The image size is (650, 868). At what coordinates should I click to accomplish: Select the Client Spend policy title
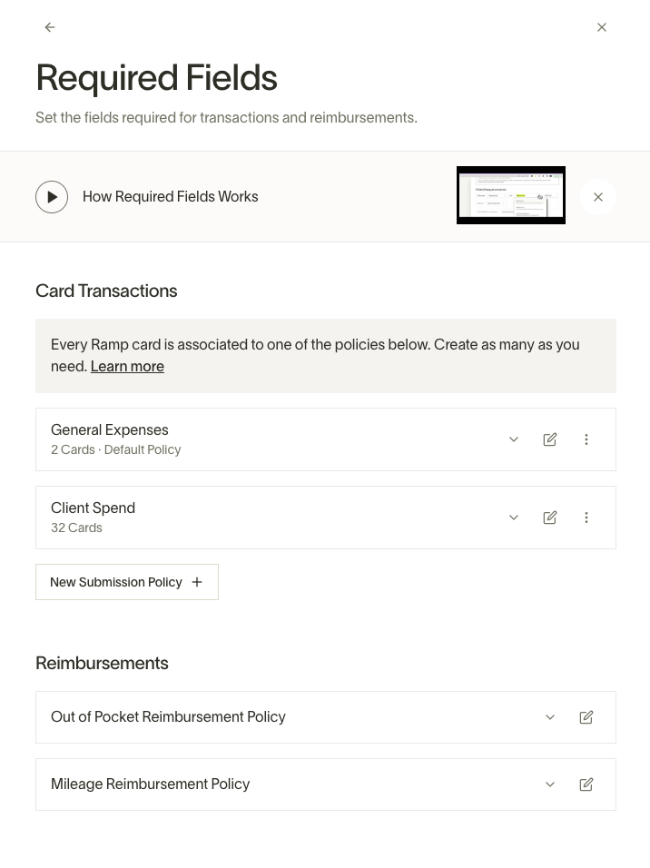tap(93, 508)
